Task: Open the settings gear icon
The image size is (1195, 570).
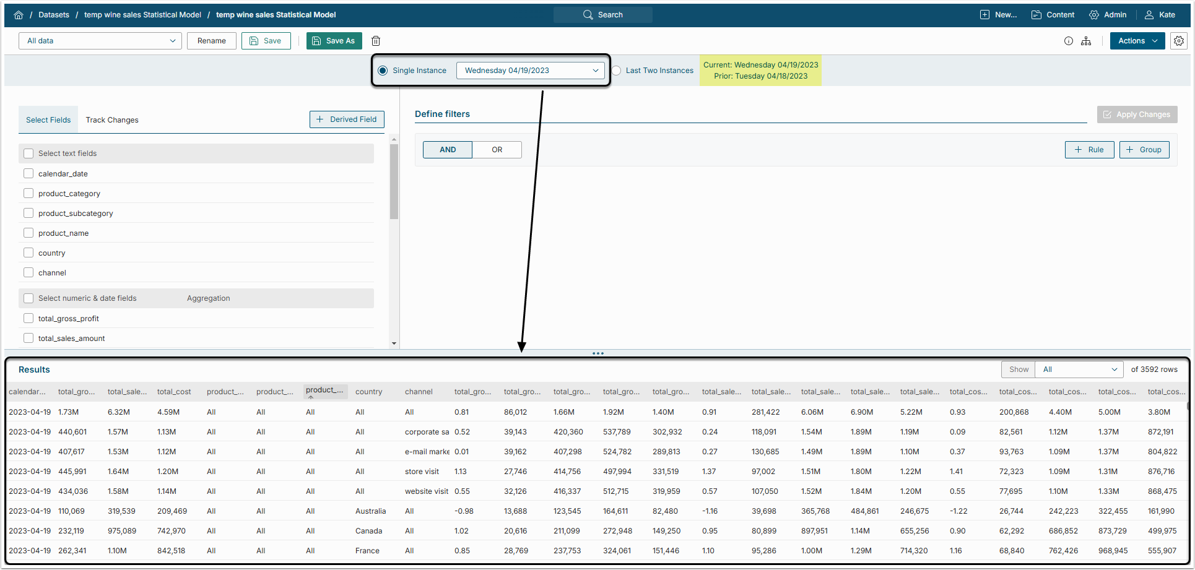Action: [x=1179, y=41]
